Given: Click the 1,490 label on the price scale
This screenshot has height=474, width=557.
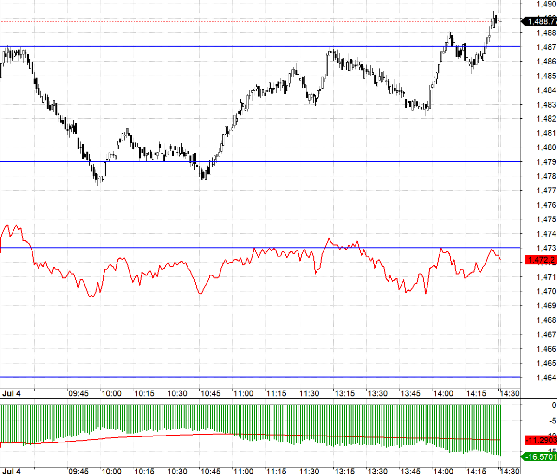Looking at the screenshot, I should [546, 4].
